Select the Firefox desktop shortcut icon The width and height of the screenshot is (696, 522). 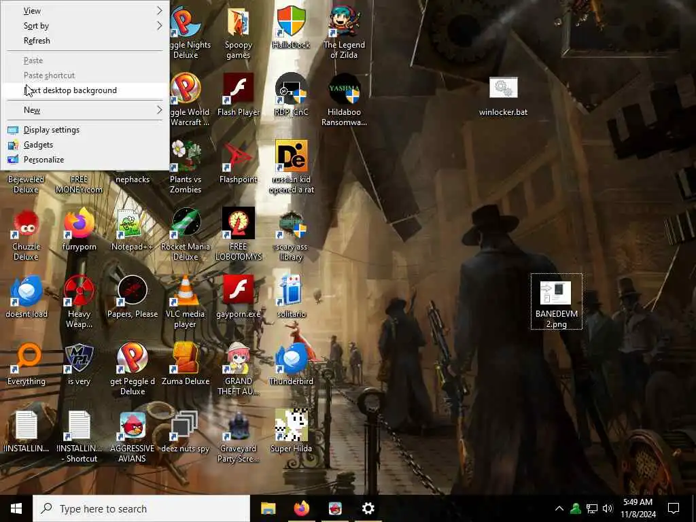79,224
